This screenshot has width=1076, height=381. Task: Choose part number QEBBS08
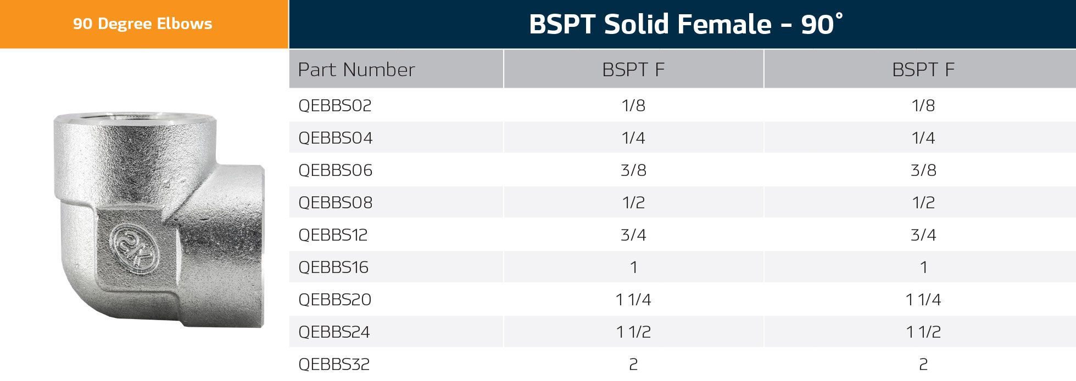point(336,202)
